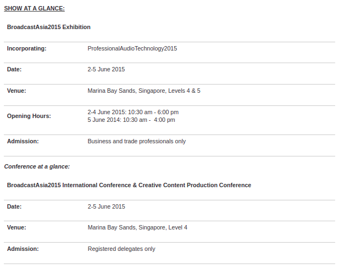Click Marina Bay Sands Levels 4 & 5
The width and height of the screenshot is (339, 269).
[144, 91]
